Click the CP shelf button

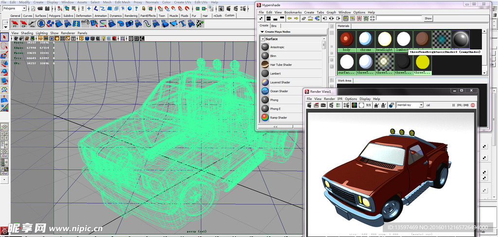click(x=23, y=23)
